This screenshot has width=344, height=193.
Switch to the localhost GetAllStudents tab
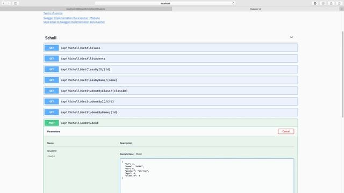(x=86, y=9)
